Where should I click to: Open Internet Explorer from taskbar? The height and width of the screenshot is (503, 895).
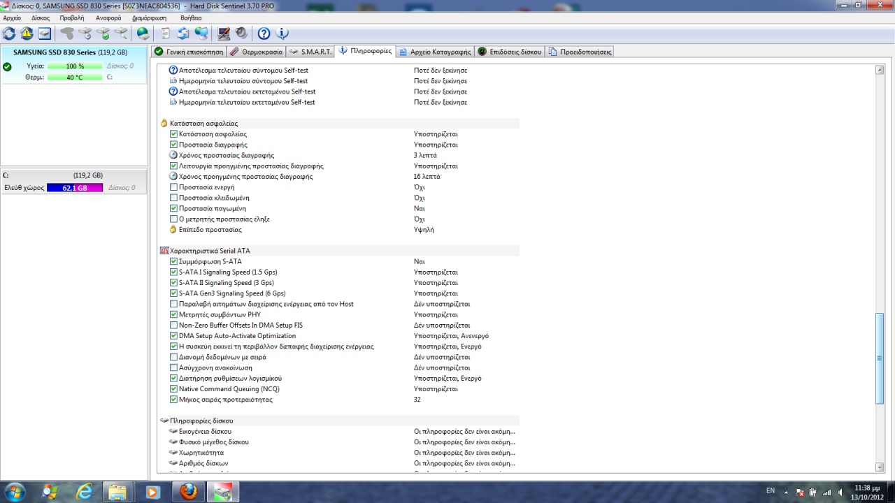(x=85, y=492)
